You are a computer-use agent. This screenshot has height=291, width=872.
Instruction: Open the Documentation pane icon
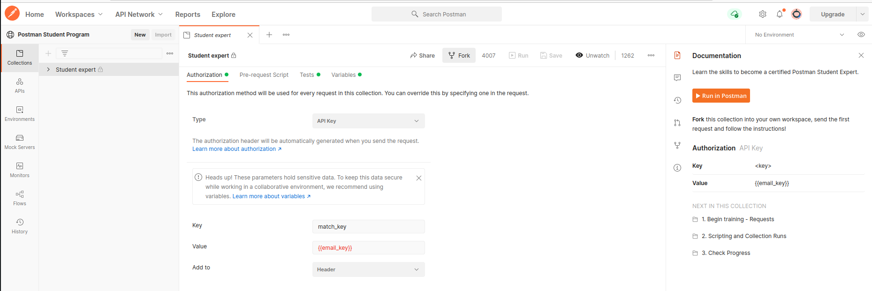click(x=677, y=55)
